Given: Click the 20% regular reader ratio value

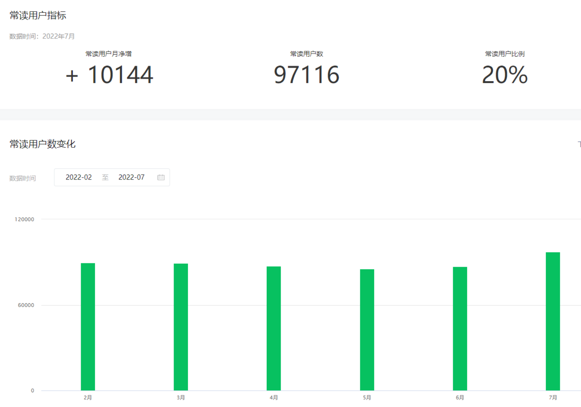Looking at the screenshot, I should tap(505, 75).
